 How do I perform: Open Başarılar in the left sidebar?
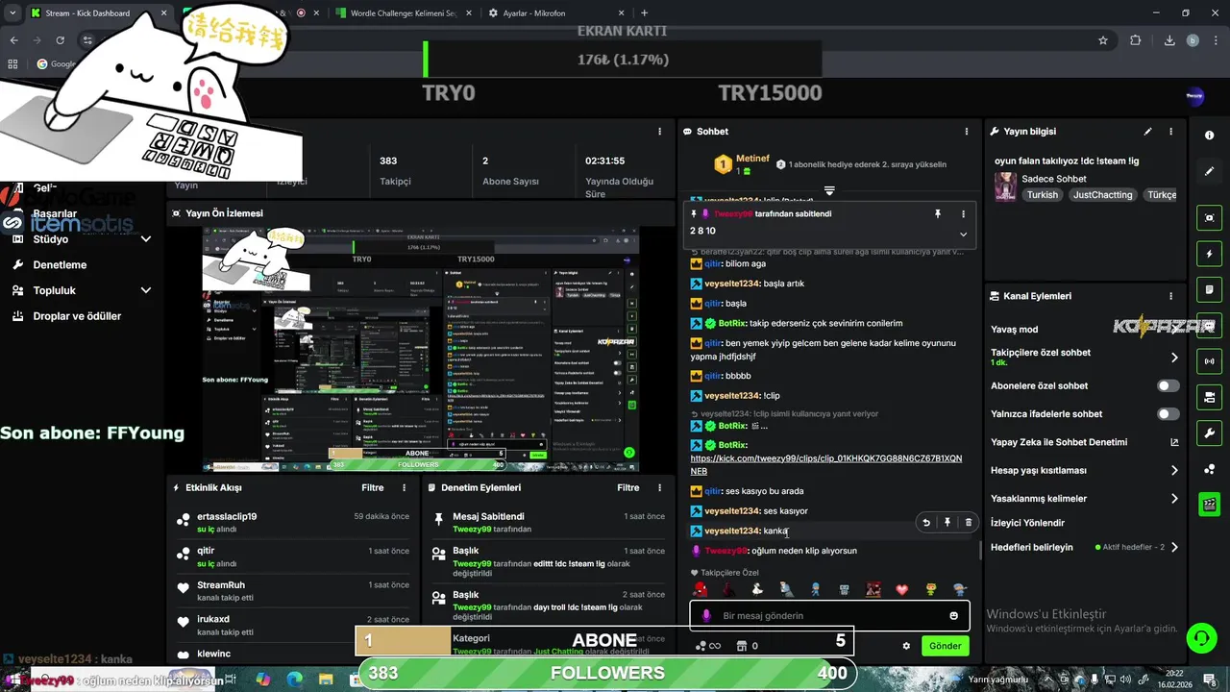pyautogui.click(x=55, y=213)
